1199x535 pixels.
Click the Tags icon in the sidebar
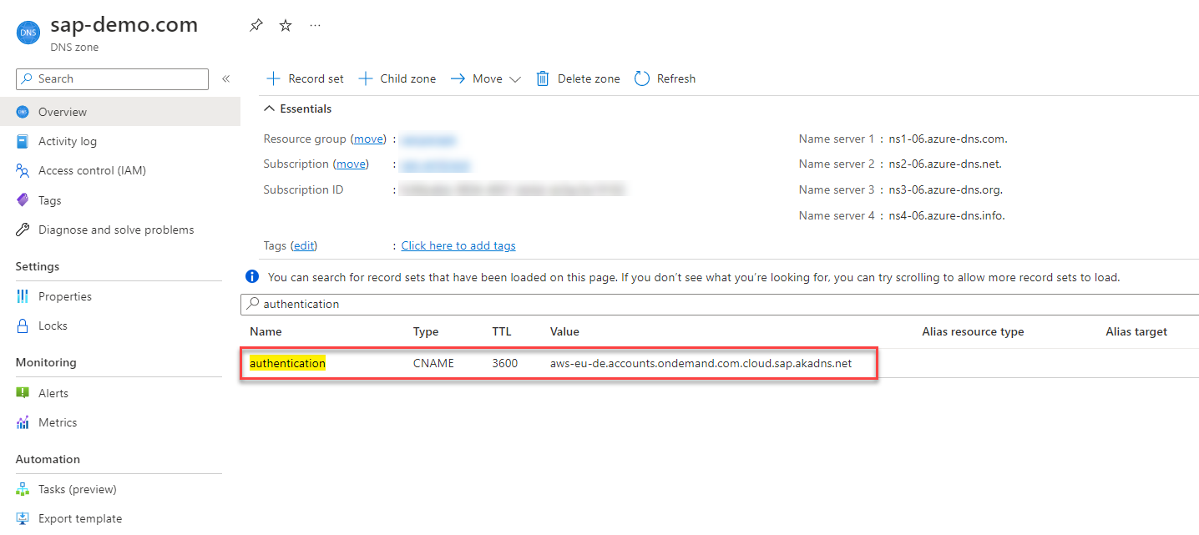(x=23, y=200)
